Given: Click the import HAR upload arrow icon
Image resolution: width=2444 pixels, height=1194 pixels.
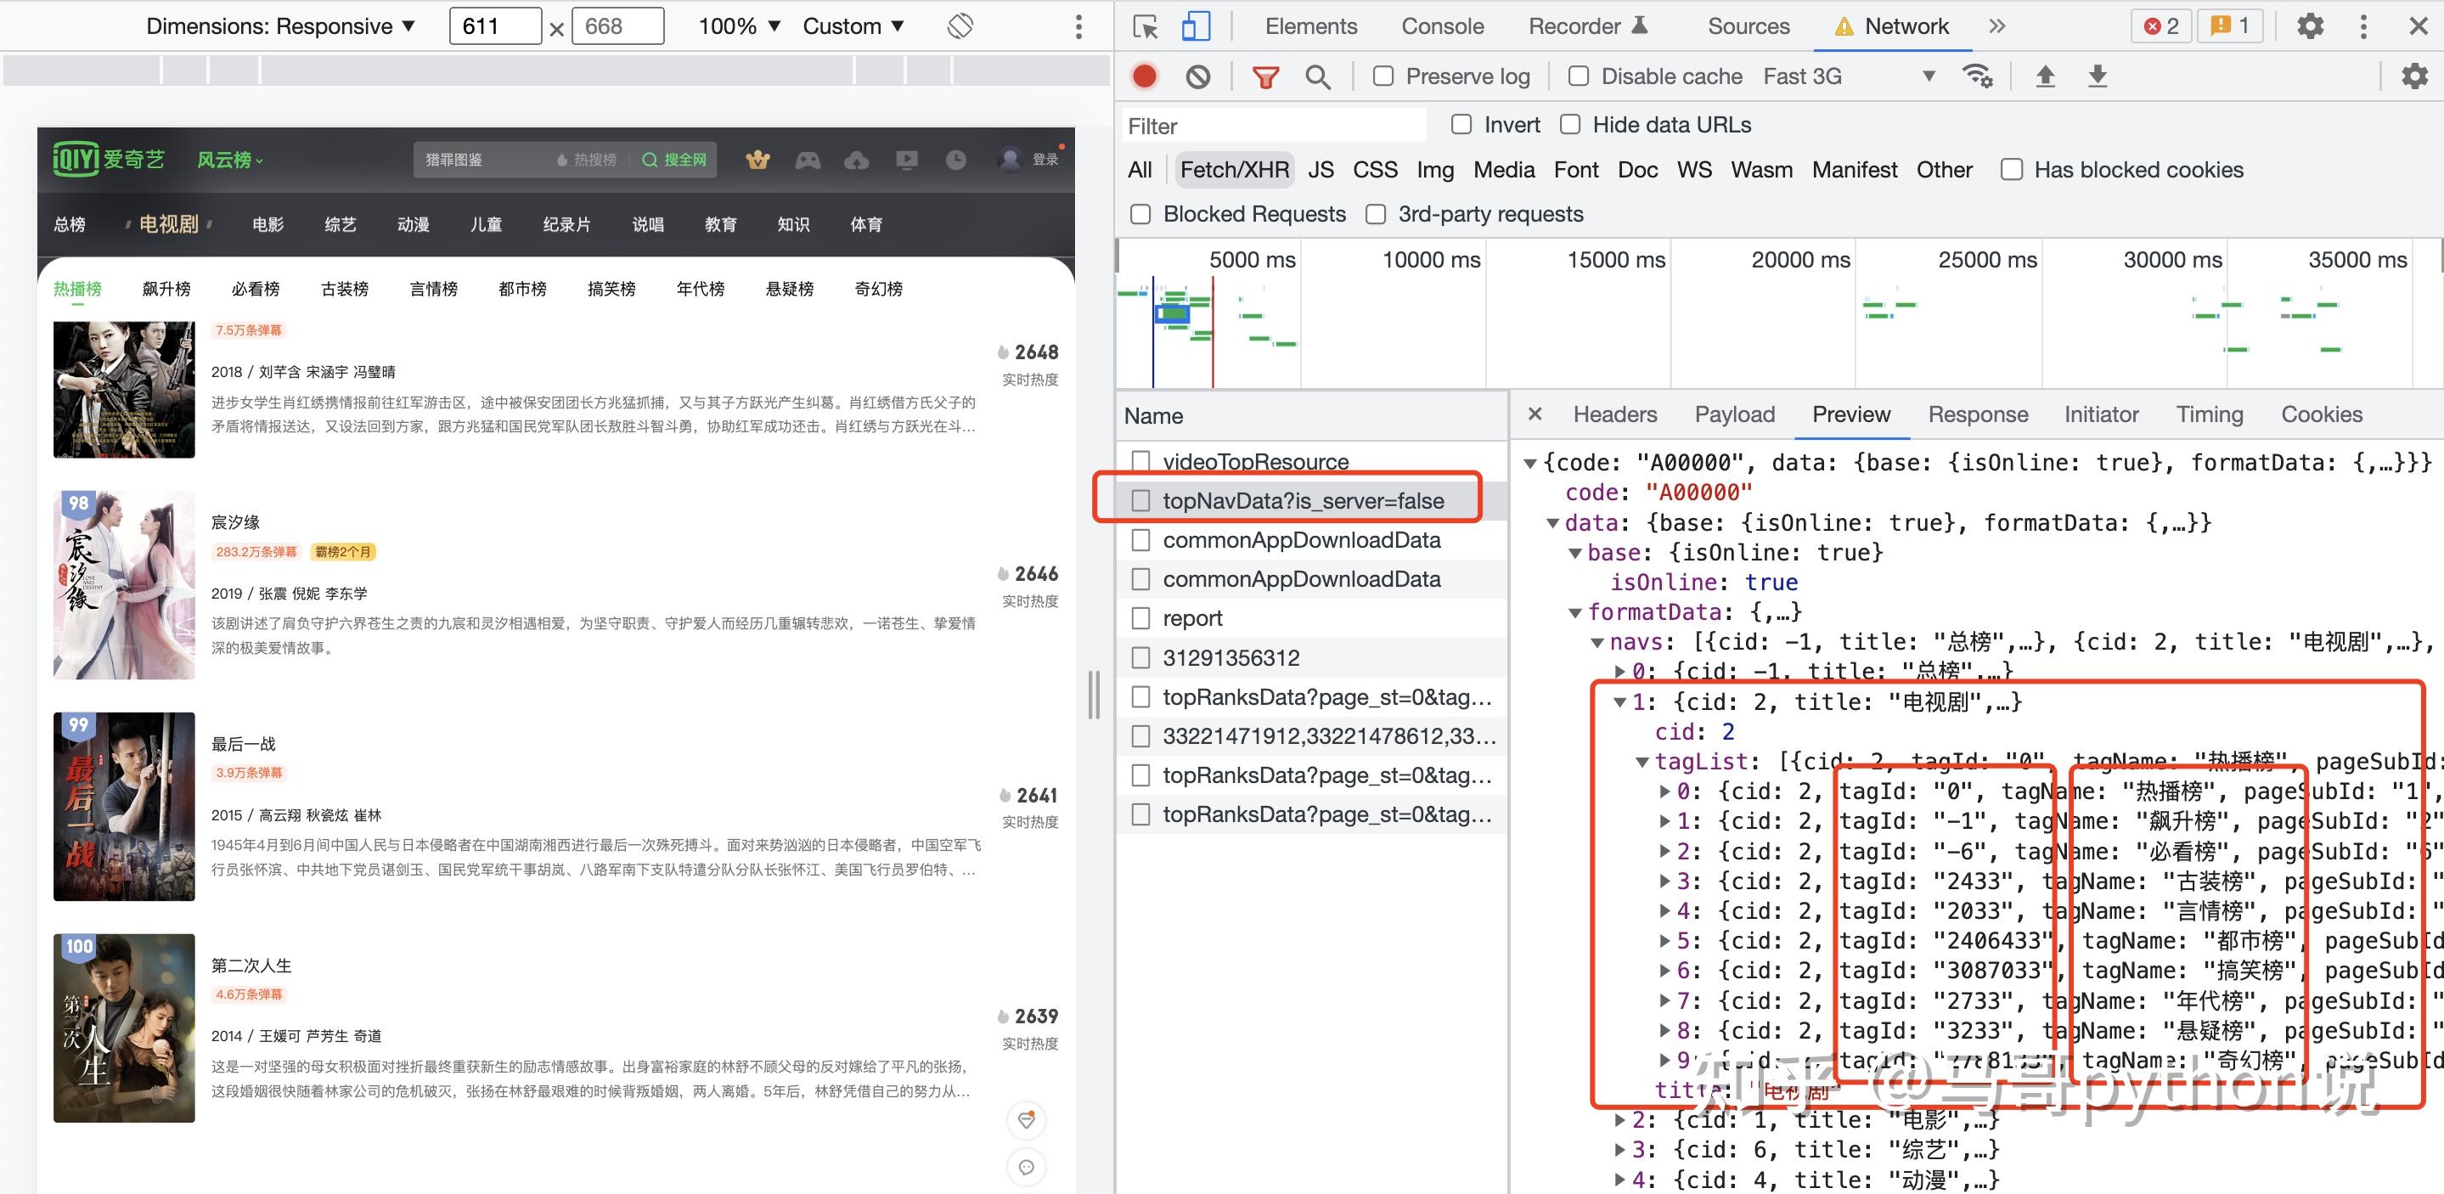Looking at the screenshot, I should tap(2046, 76).
